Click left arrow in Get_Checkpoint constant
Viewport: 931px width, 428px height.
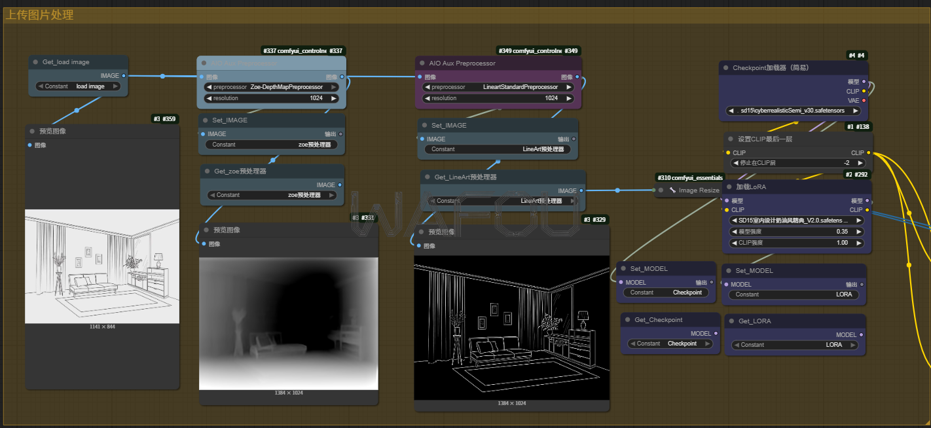click(632, 344)
